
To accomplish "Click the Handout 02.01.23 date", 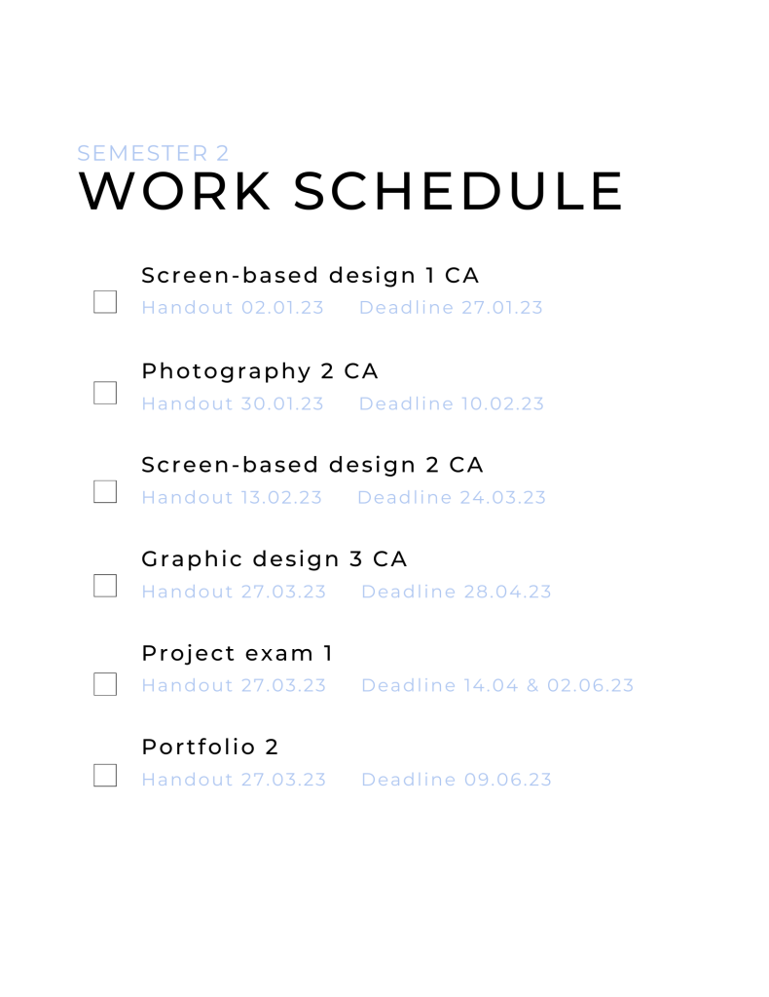I will coord(233,308).
